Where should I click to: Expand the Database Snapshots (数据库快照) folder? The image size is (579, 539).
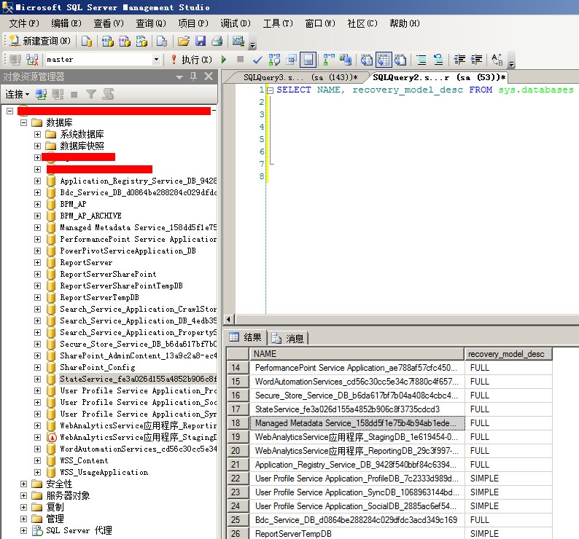tap(37, 146)
